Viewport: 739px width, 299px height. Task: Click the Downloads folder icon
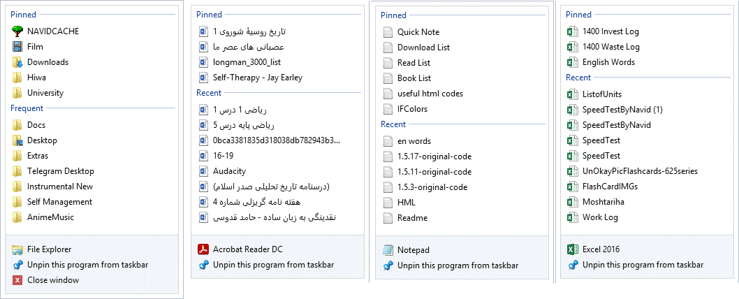(x=17, y=62)
